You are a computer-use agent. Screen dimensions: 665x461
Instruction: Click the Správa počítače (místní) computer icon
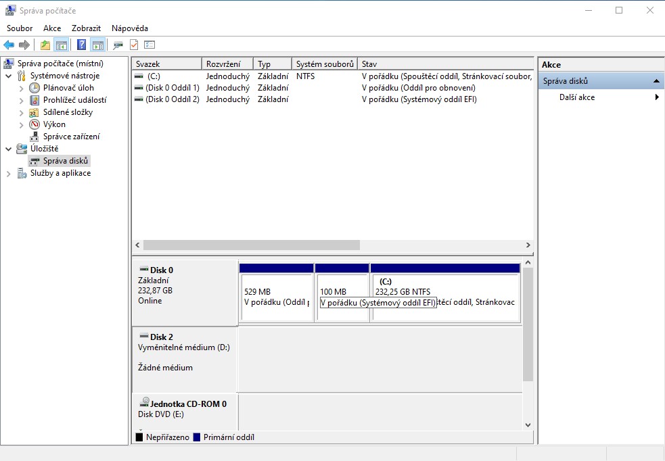coord(9,64)
